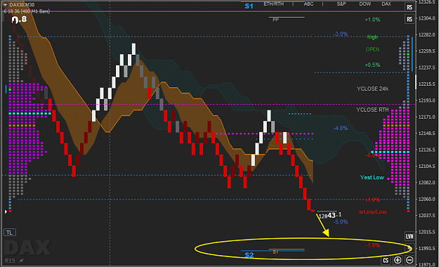The image size is (439, 267).
Task: Click the +1.0% level label
Action: [372, 20]
